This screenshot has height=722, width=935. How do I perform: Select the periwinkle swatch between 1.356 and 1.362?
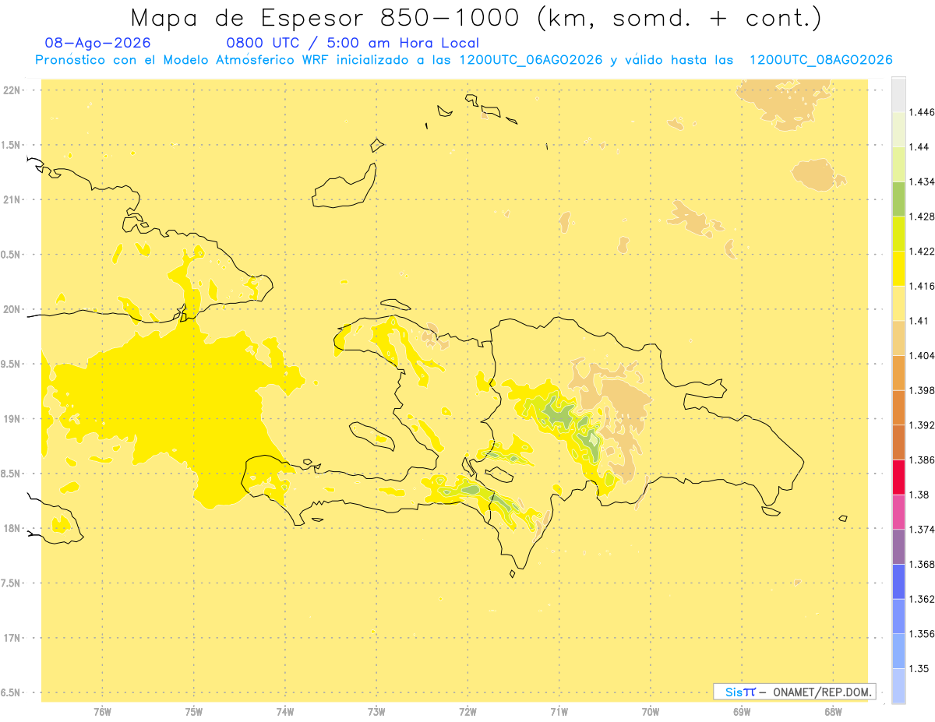[x=898, y=616]
